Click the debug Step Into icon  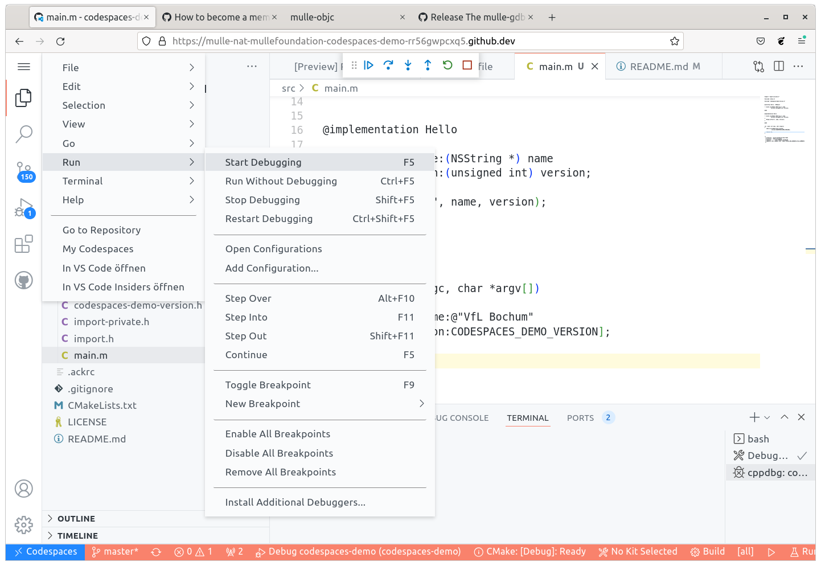tap(408, 65)
